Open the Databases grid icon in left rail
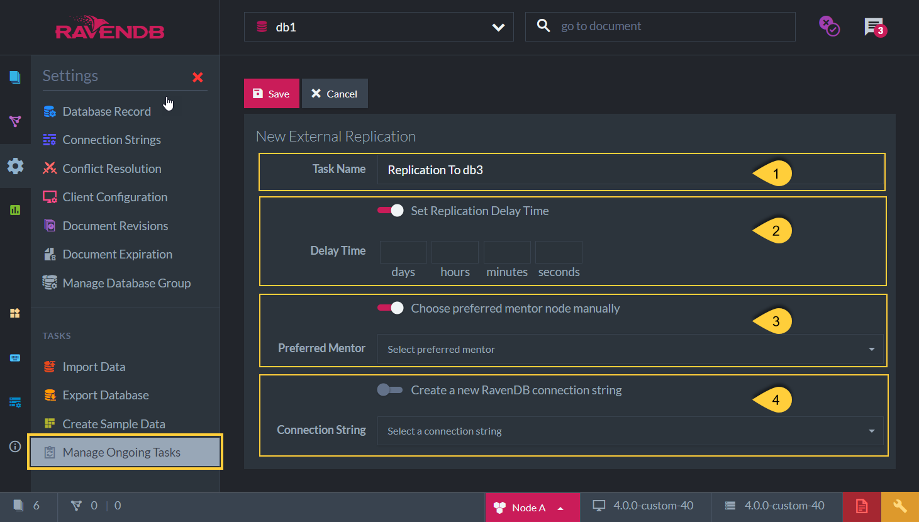 click(x=15, y=313)
